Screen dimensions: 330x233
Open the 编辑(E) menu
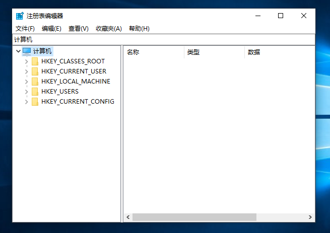51,29
